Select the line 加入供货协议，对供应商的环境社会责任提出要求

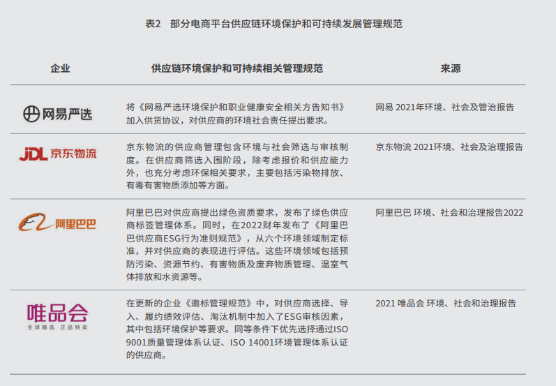[227, 120]
